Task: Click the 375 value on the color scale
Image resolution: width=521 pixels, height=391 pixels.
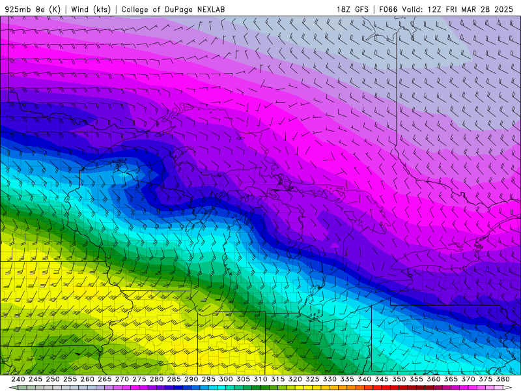Action: (485, 379)
